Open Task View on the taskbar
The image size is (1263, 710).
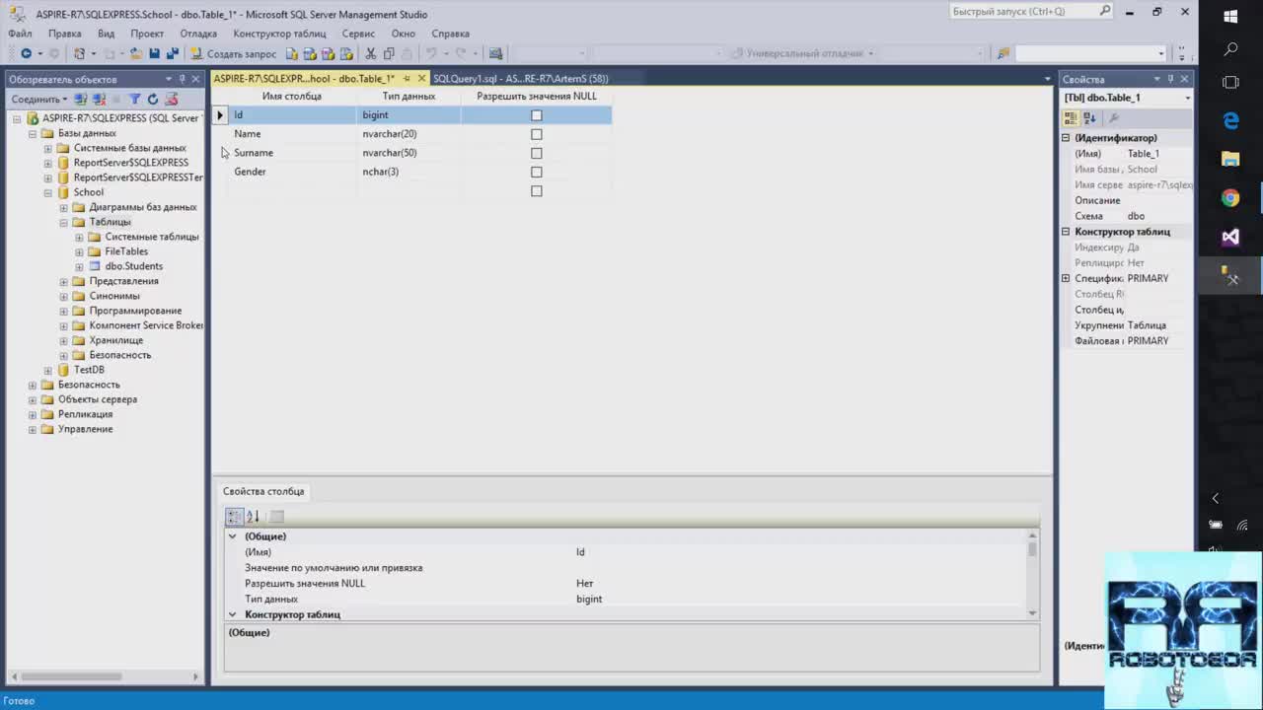(x=1230, y=82)
